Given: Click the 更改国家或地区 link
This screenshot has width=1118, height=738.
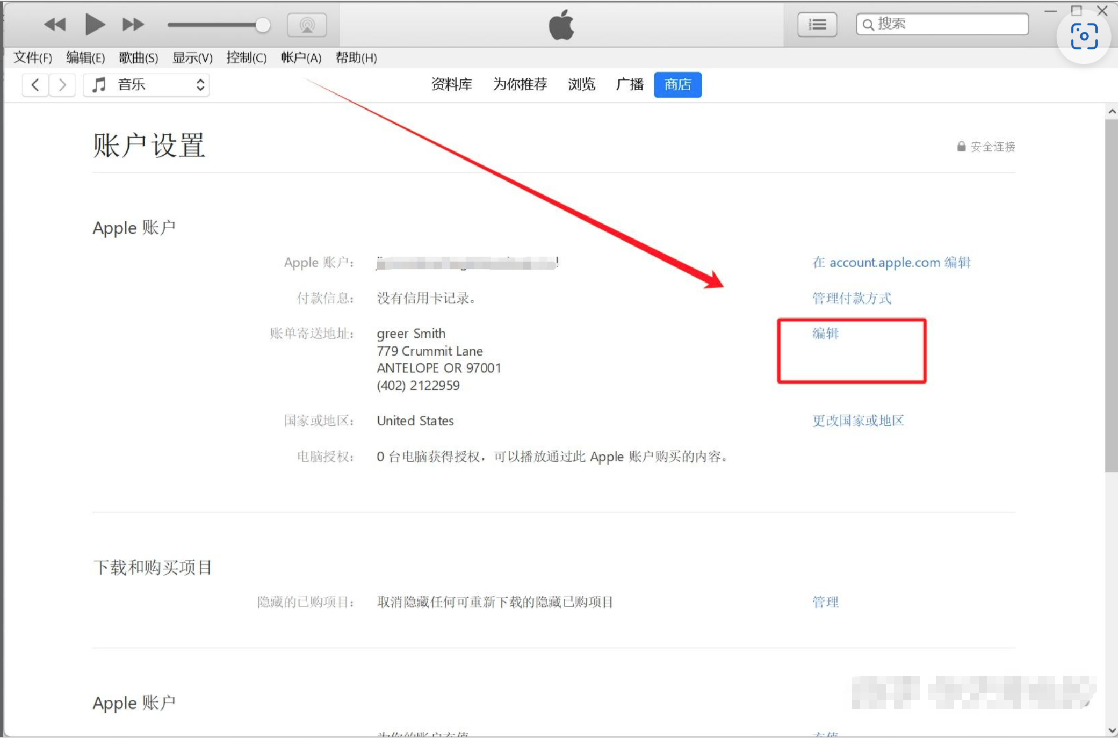Looking at the screenshot, I should coord(858,421).
